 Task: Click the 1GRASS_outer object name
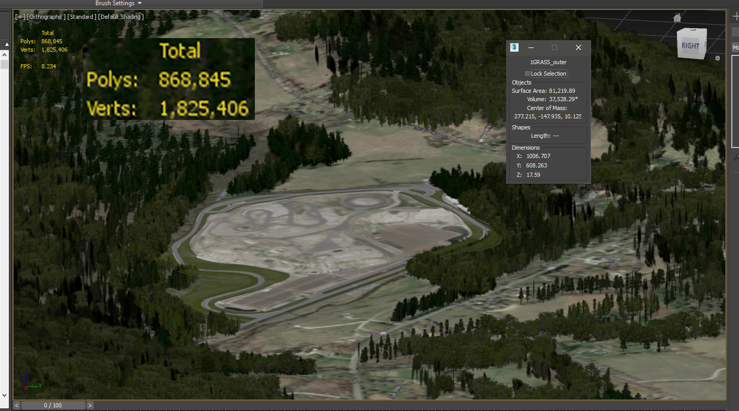pyautogui.click(x=548, y=62)
